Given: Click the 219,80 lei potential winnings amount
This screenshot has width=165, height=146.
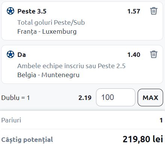Looking at the screenshot, I should click(143, 139).
